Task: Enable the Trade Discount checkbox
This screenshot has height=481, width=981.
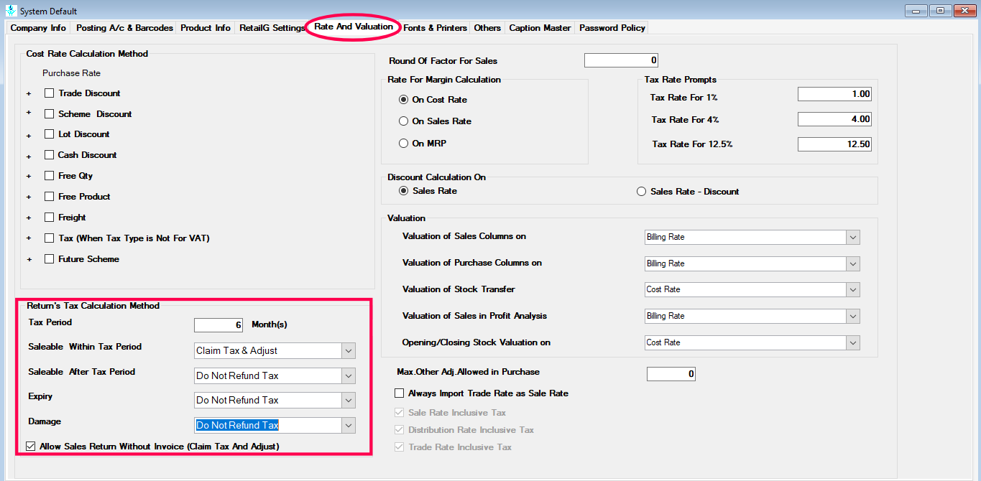Action: [50, 93]
